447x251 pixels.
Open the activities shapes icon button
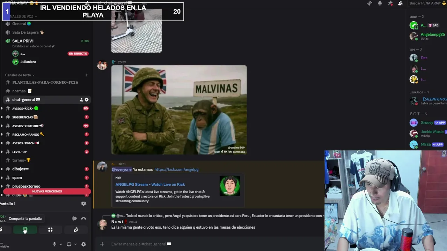[50, 229]
